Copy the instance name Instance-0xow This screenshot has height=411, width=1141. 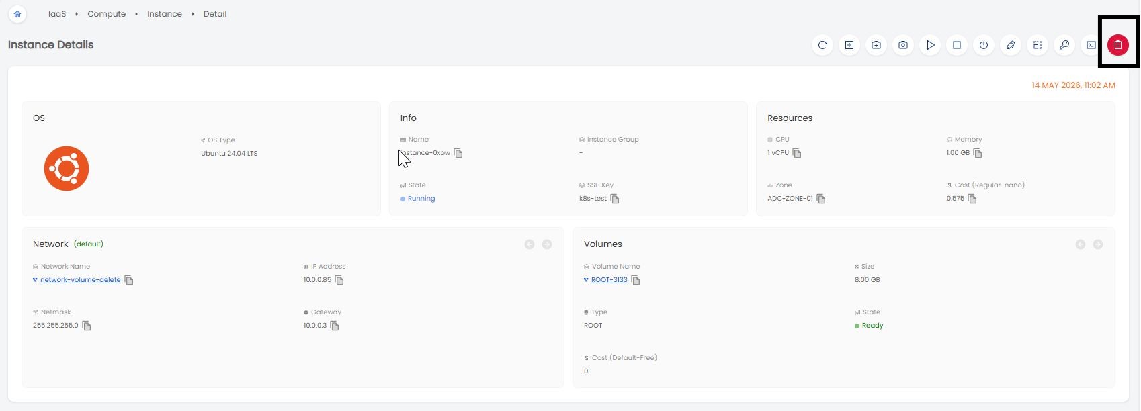(458, 153)
